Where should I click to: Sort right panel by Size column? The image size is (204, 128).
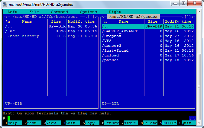pyautogui.click(x=153, y=21)
